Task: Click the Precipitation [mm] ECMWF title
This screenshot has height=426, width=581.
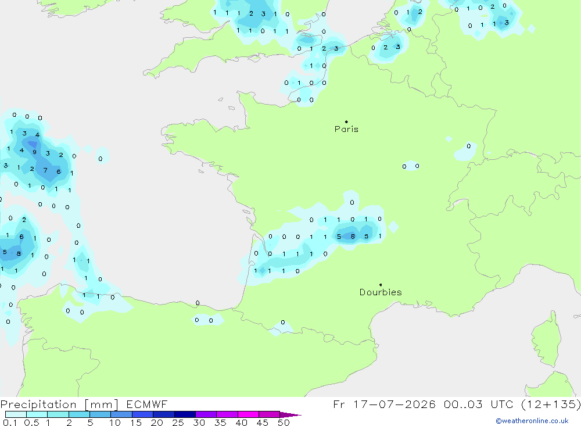Action: 84,404
